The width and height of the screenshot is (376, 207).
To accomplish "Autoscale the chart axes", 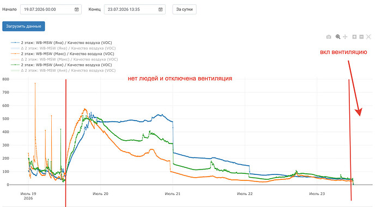I will pyautogui.click(x=368, y=37).
